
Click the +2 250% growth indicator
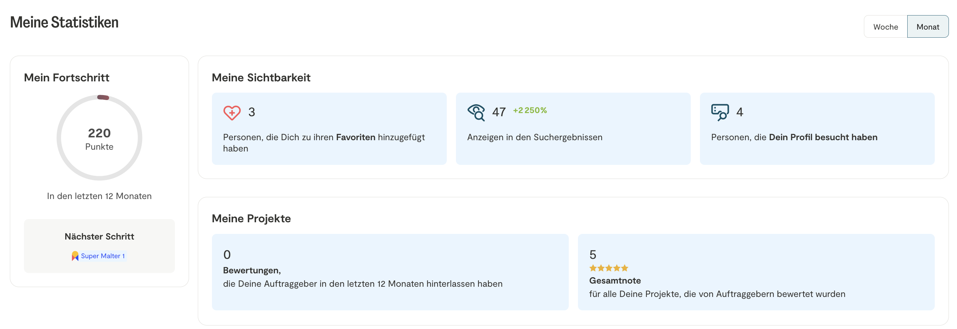point(530,111)
